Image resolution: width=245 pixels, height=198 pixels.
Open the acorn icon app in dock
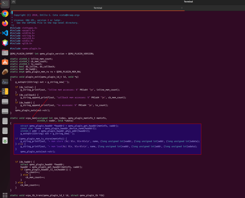tap(5, 72)
